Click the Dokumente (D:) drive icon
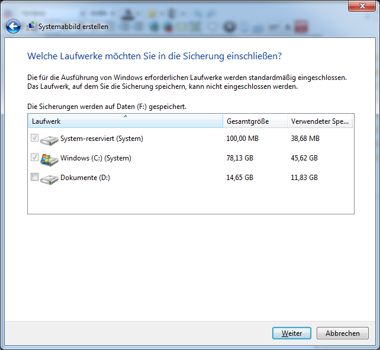Viewport: 380px width, 350px height. (x=50, y=178)
